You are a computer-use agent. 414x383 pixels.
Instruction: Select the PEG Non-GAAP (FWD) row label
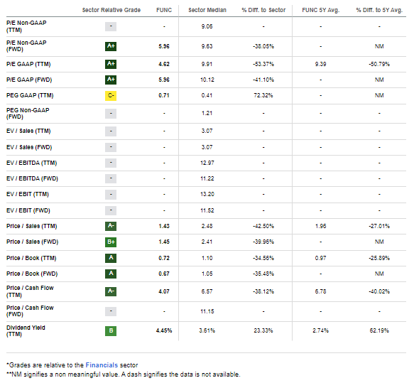[28, 114]
